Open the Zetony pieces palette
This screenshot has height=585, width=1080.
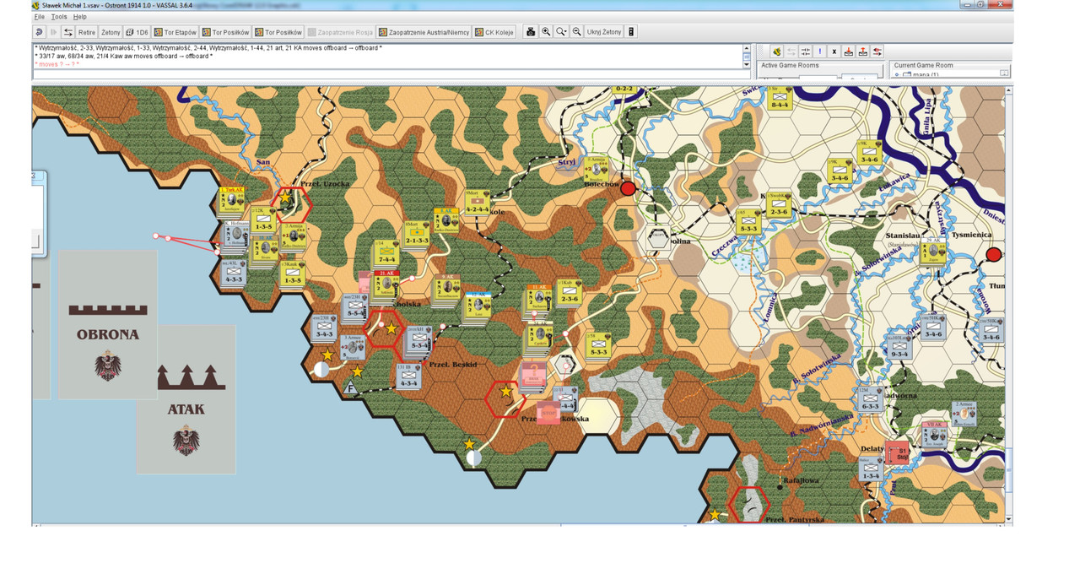(x=111, y=32)
